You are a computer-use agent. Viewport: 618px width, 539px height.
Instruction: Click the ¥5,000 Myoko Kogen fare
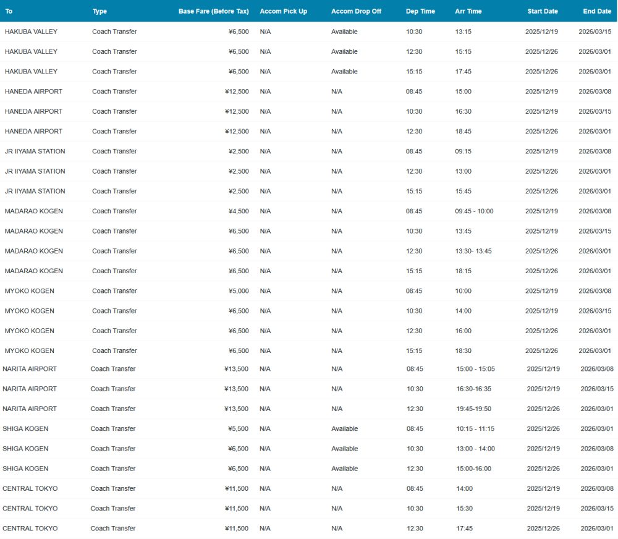(238, 291)
